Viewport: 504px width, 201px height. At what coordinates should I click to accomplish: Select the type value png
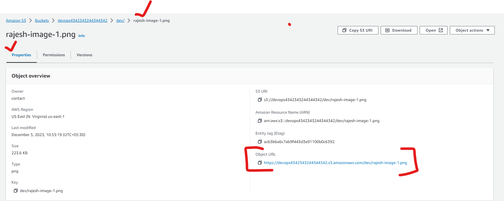point(15,171)
